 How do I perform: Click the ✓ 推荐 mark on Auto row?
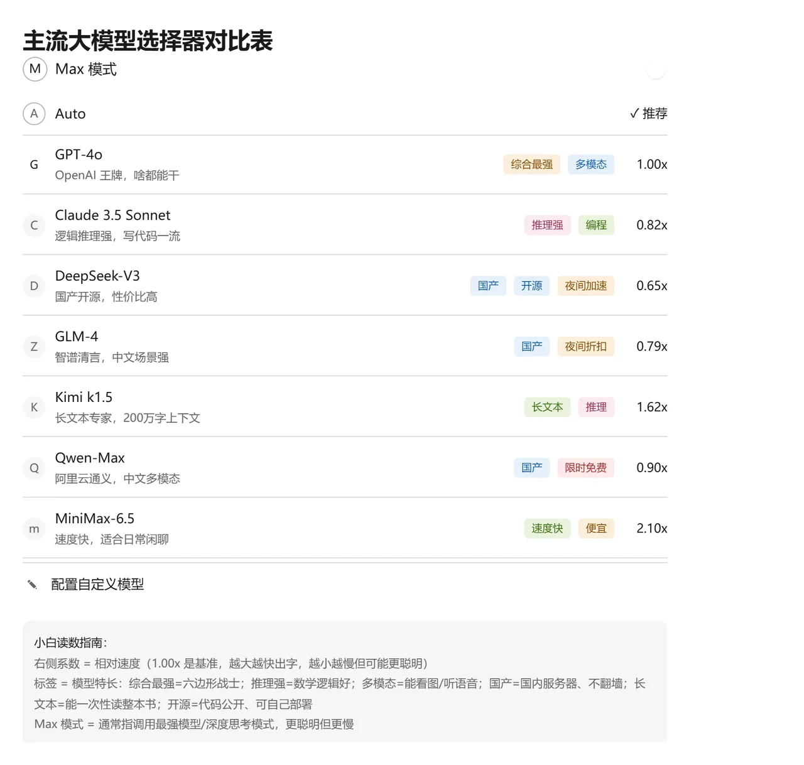click(x=648, y=114)
